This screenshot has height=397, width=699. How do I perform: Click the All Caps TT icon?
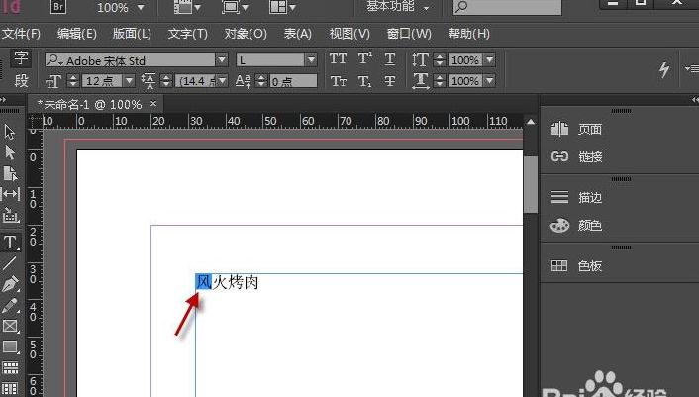pyautogui.click(x=338, y=58)
